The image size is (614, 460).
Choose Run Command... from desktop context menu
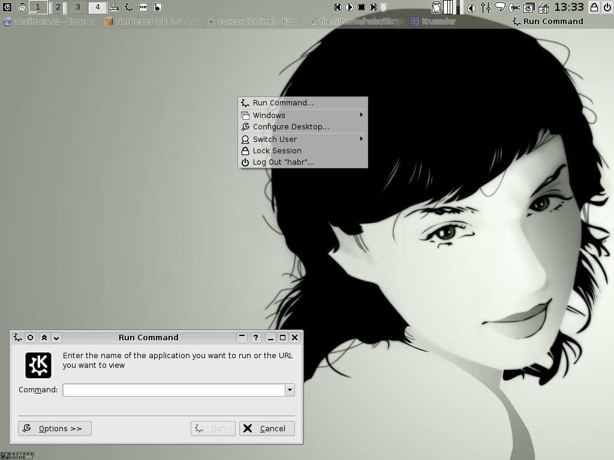tap(303, 103)
